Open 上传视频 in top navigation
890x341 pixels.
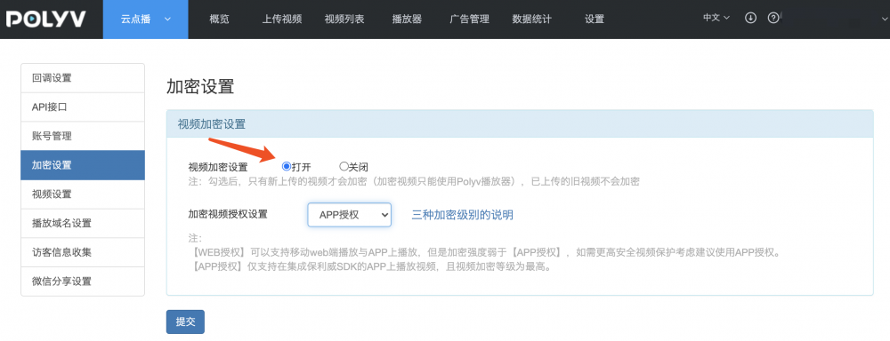pos(282,20)
